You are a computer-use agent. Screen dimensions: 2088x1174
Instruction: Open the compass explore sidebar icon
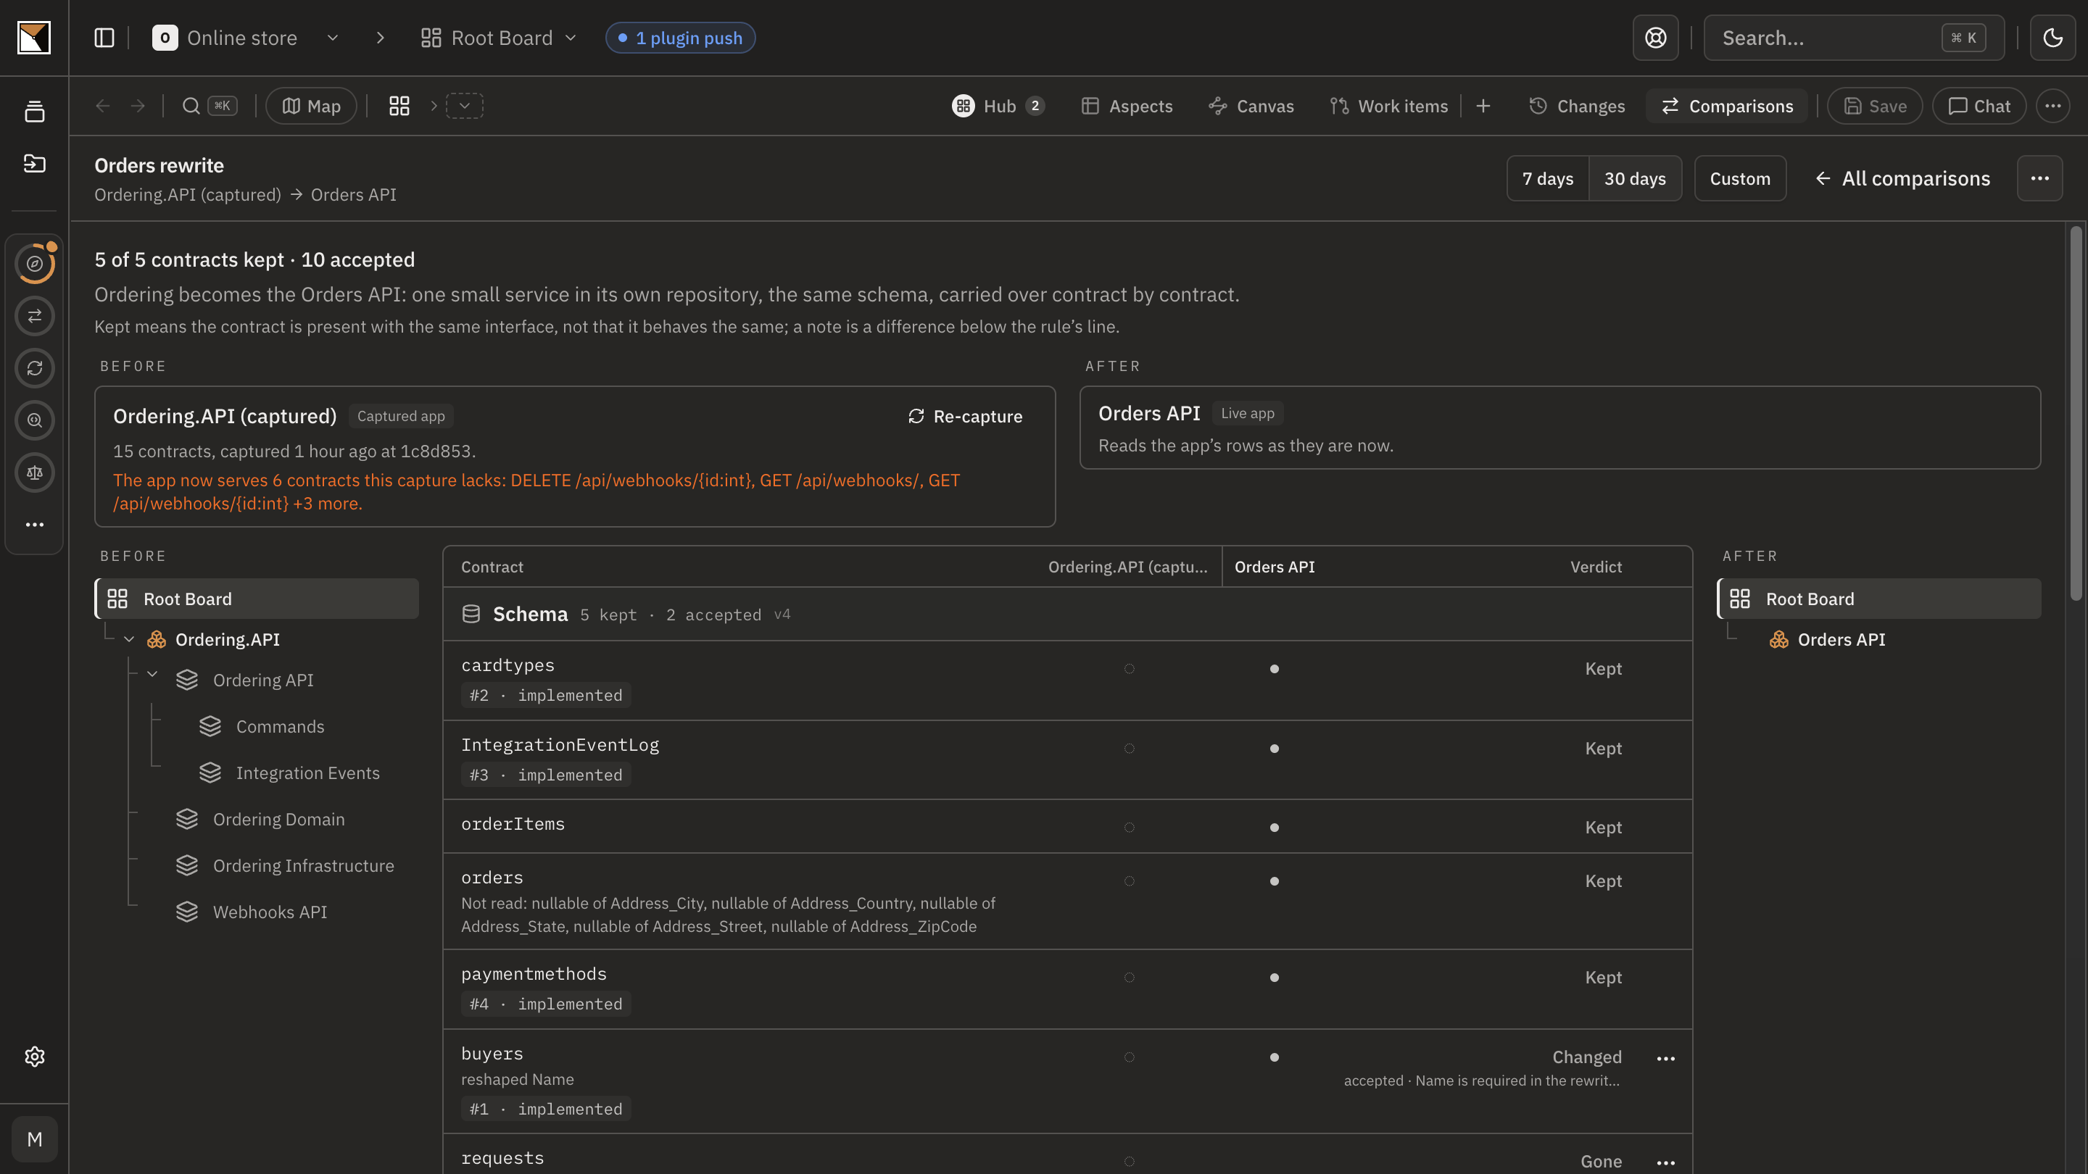point(34,264)
